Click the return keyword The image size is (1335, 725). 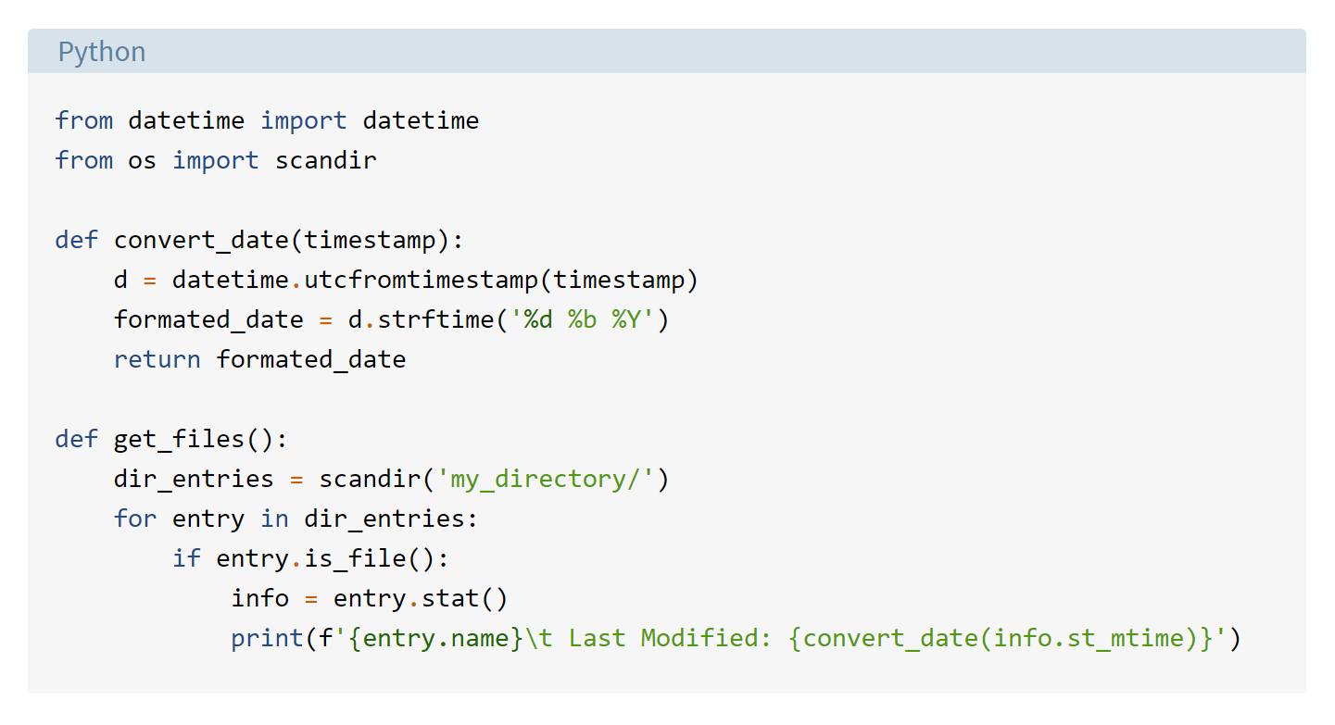point(157,359)
